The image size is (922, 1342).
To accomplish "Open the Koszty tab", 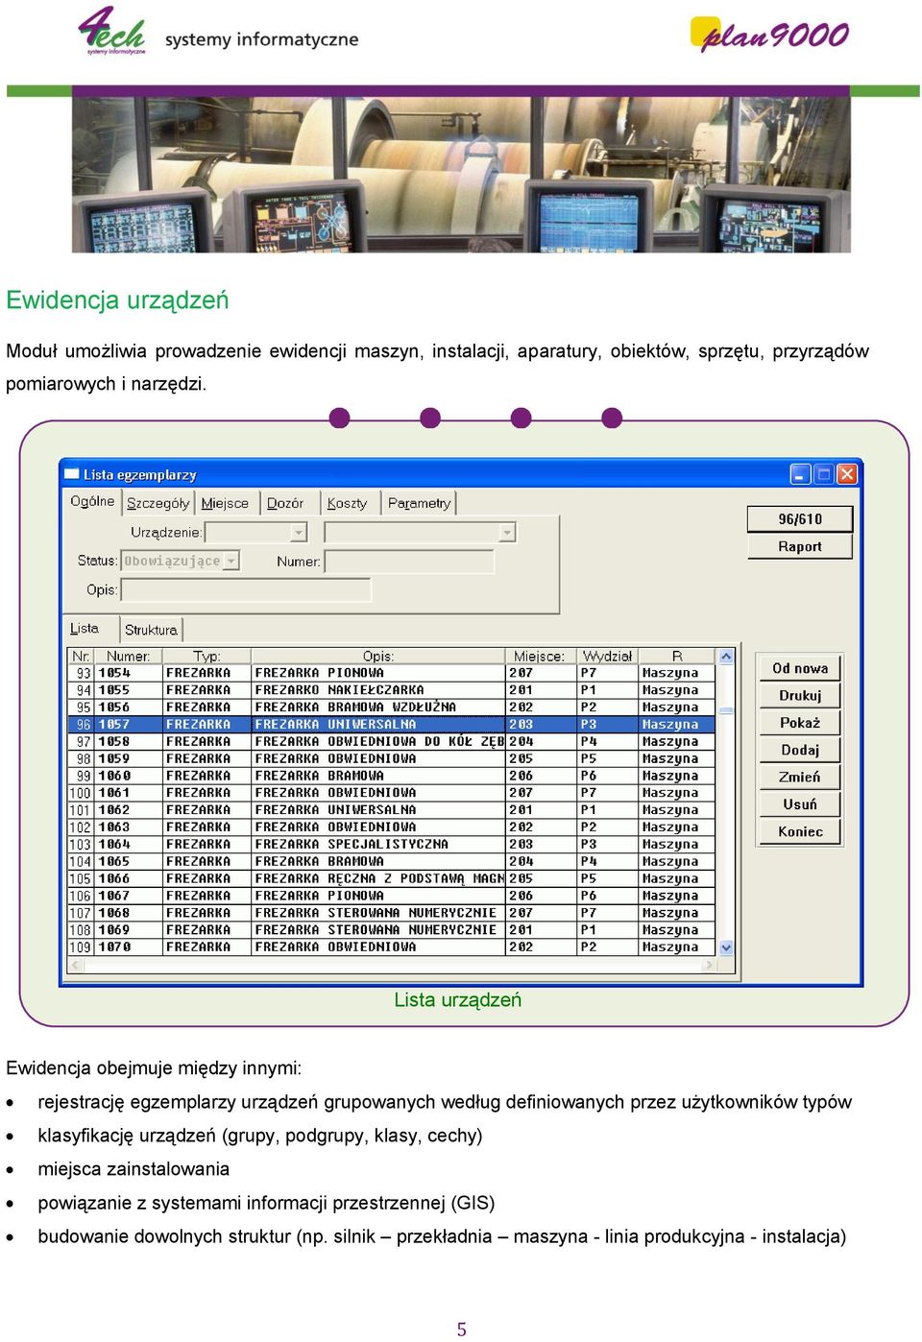I will pos(347,503).
